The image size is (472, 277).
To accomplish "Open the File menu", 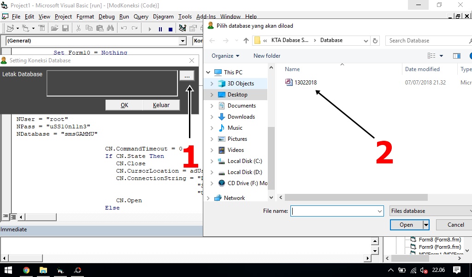I will 16,17.
